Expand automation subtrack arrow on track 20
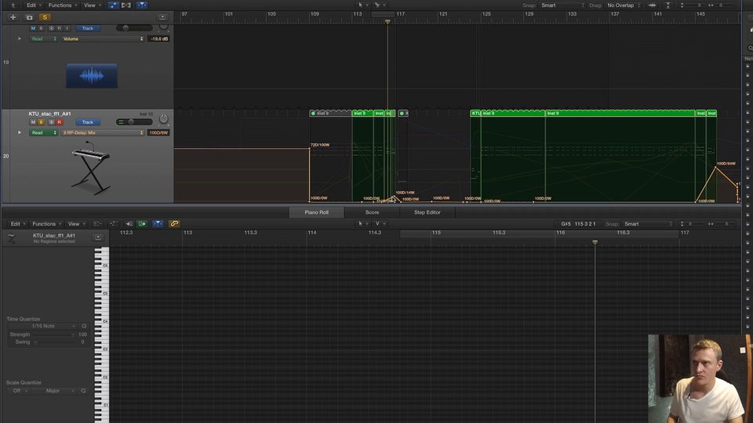The height and width of the screenshot is (423, 753). click(20, 133)
